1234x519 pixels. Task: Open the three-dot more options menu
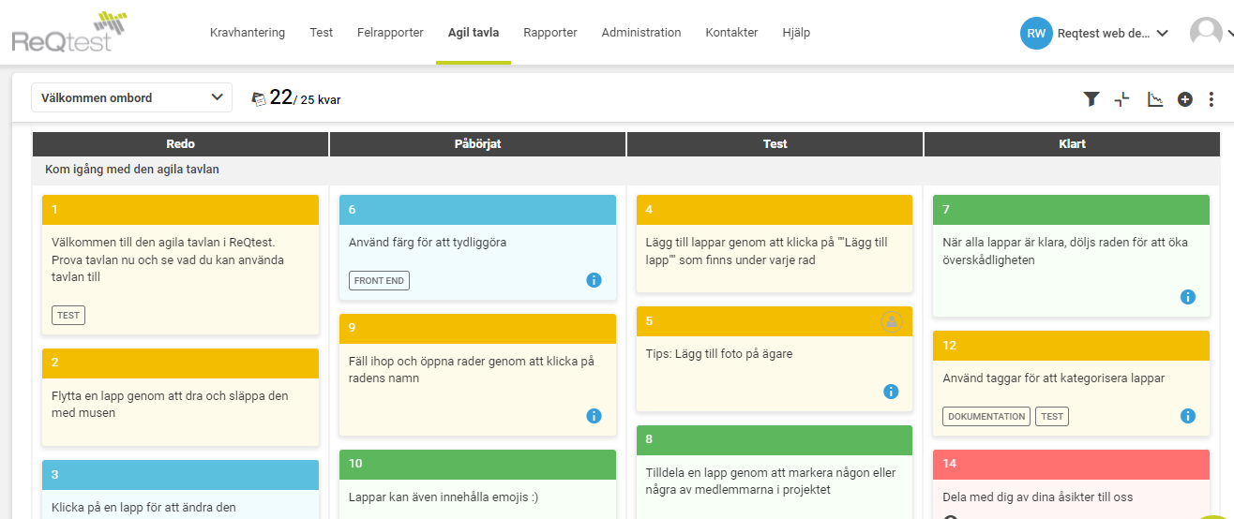[1211, 98]
